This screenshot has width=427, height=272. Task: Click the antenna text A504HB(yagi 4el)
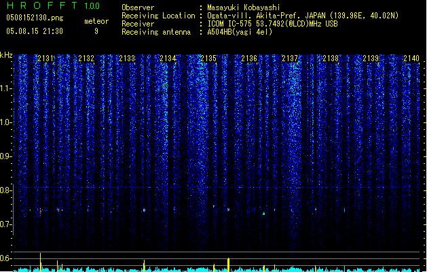coord(240,32)
